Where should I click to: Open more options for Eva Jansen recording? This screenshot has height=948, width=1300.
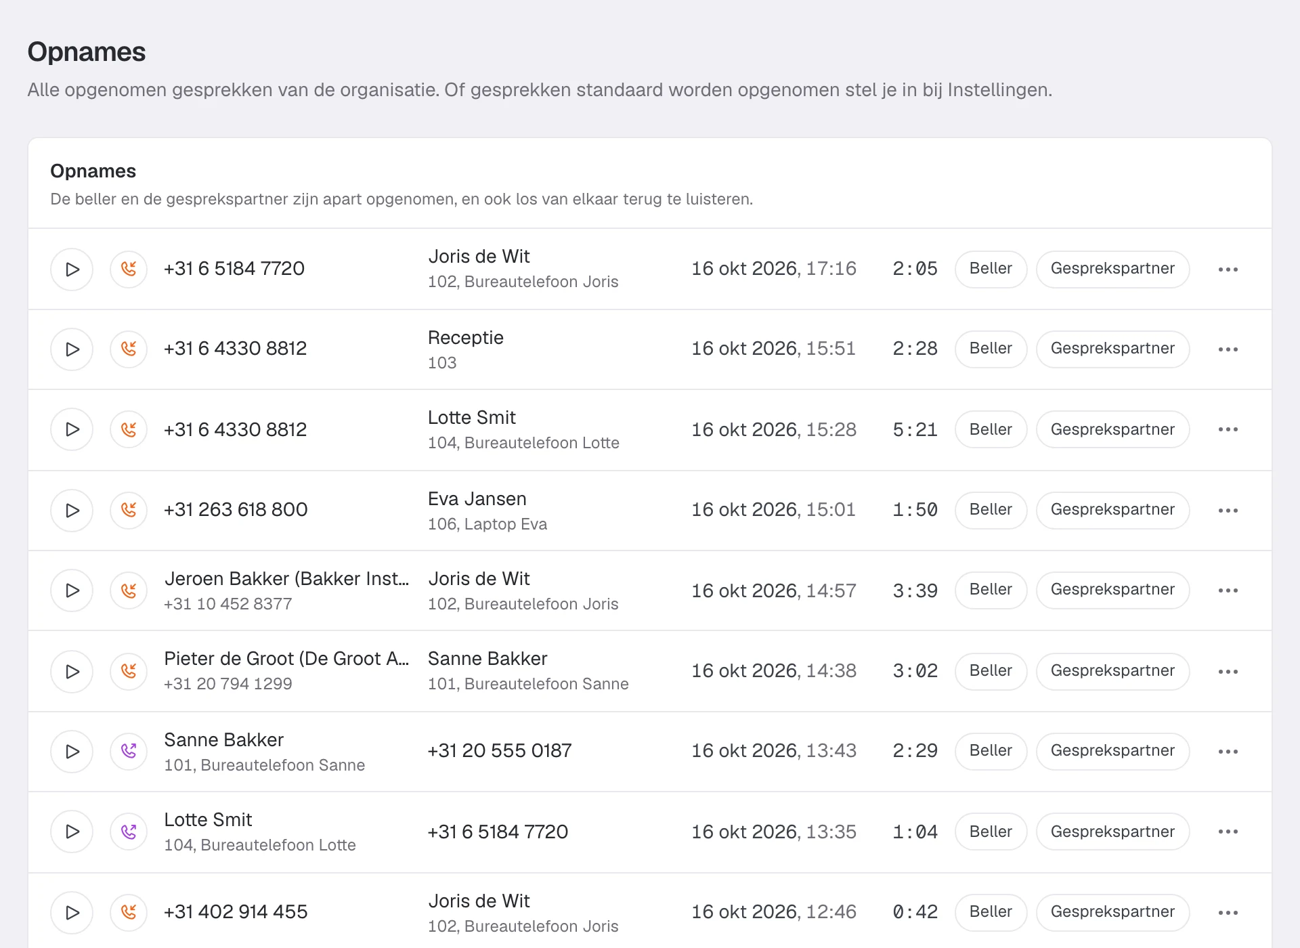pos(1228,511)
